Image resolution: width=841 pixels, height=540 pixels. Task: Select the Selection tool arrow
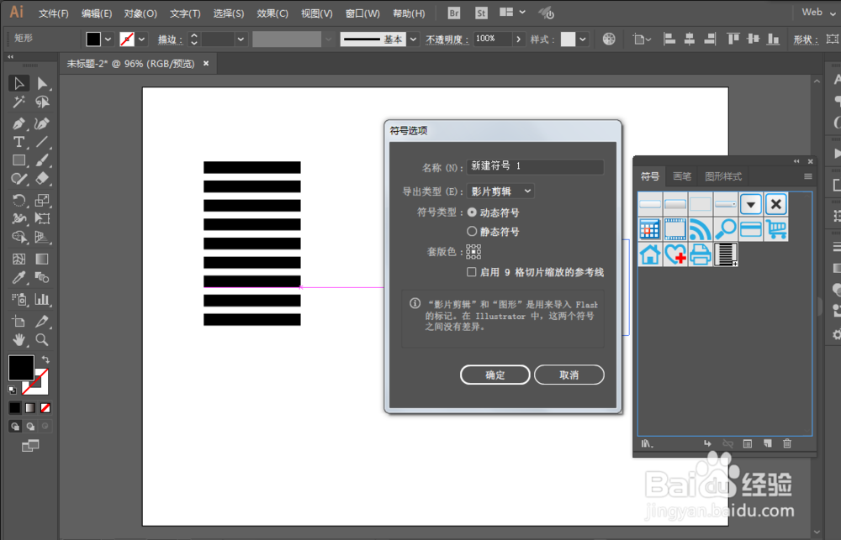(19, 83)
